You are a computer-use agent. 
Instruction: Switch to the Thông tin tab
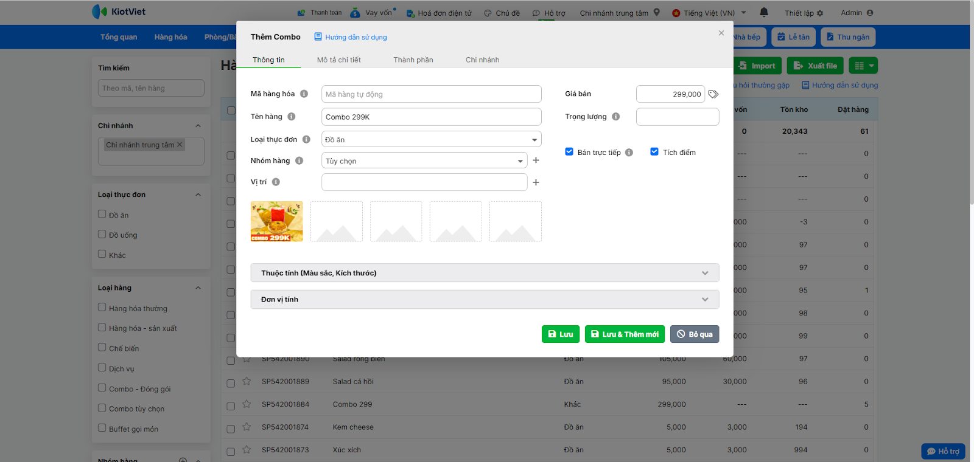[268, 60]
